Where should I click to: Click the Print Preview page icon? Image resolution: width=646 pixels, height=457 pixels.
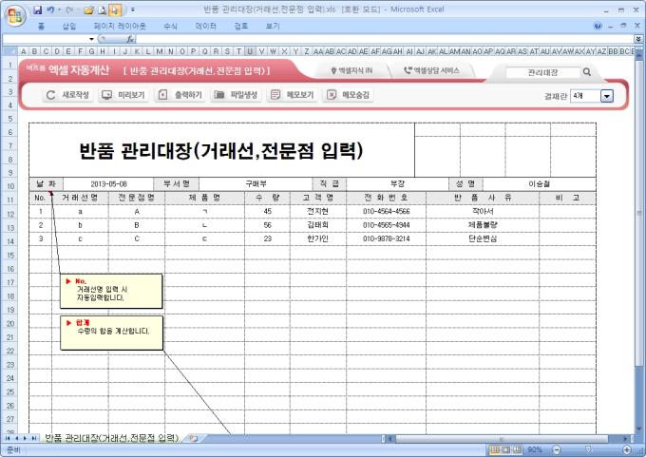click(x=102, y=10)
